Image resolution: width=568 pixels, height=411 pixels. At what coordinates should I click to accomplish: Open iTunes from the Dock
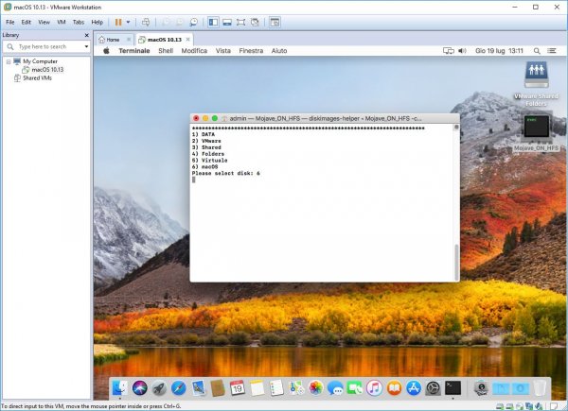point(374,388)
